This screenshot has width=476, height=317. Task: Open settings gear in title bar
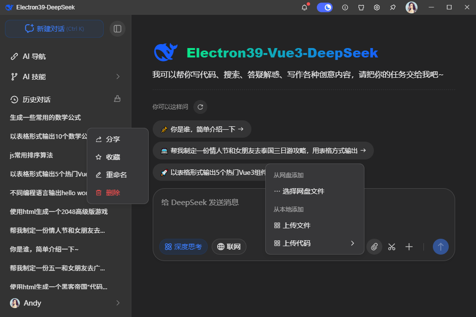(x=377, y=7)
